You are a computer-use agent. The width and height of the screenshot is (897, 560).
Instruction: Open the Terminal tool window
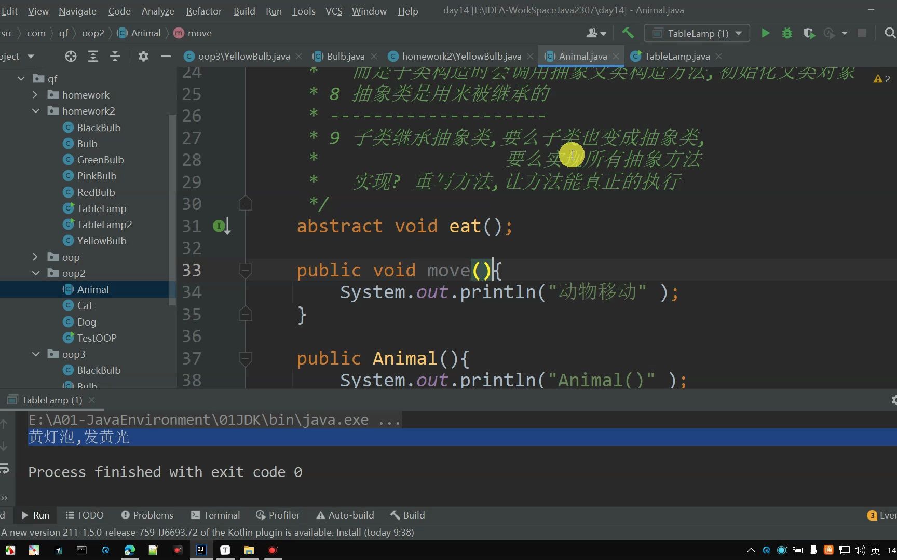click(x=215, y=515)
